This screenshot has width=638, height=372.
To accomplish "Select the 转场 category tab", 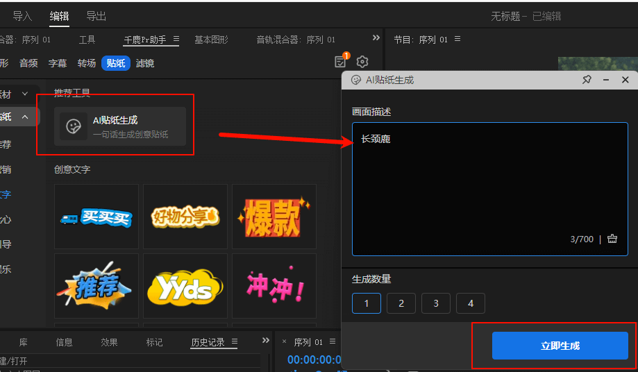I will click(87, 63).
